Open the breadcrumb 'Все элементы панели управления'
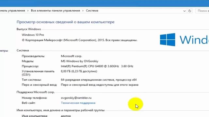The height and width of the screenshot is (117, 209). click(x=56, y=11)
